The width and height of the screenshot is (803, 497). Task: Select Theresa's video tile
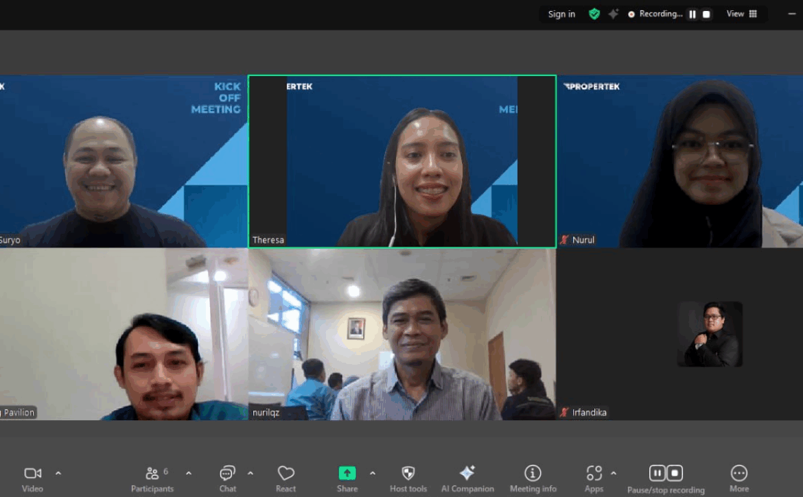pyautogui.click(x=401, y=161)
